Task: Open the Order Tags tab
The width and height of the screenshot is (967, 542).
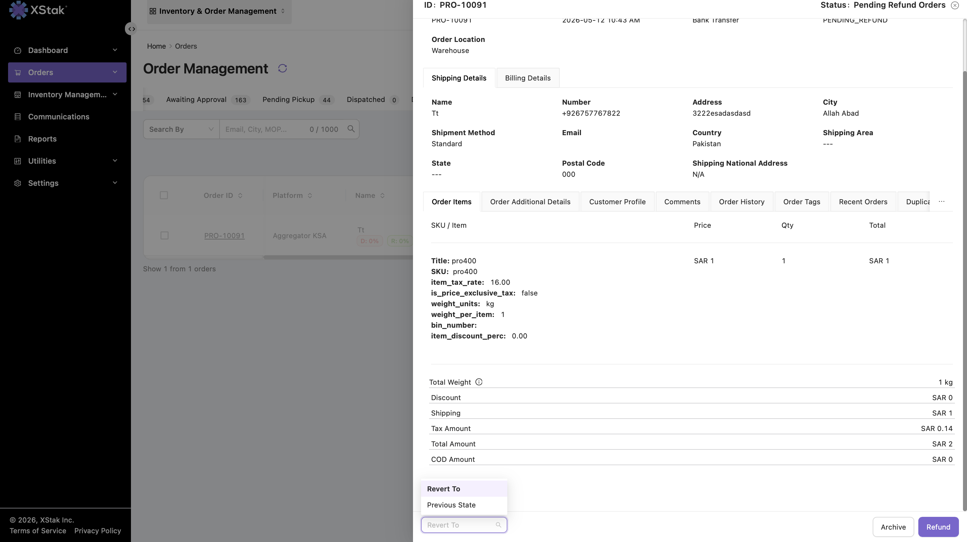Action: point(801,202)
